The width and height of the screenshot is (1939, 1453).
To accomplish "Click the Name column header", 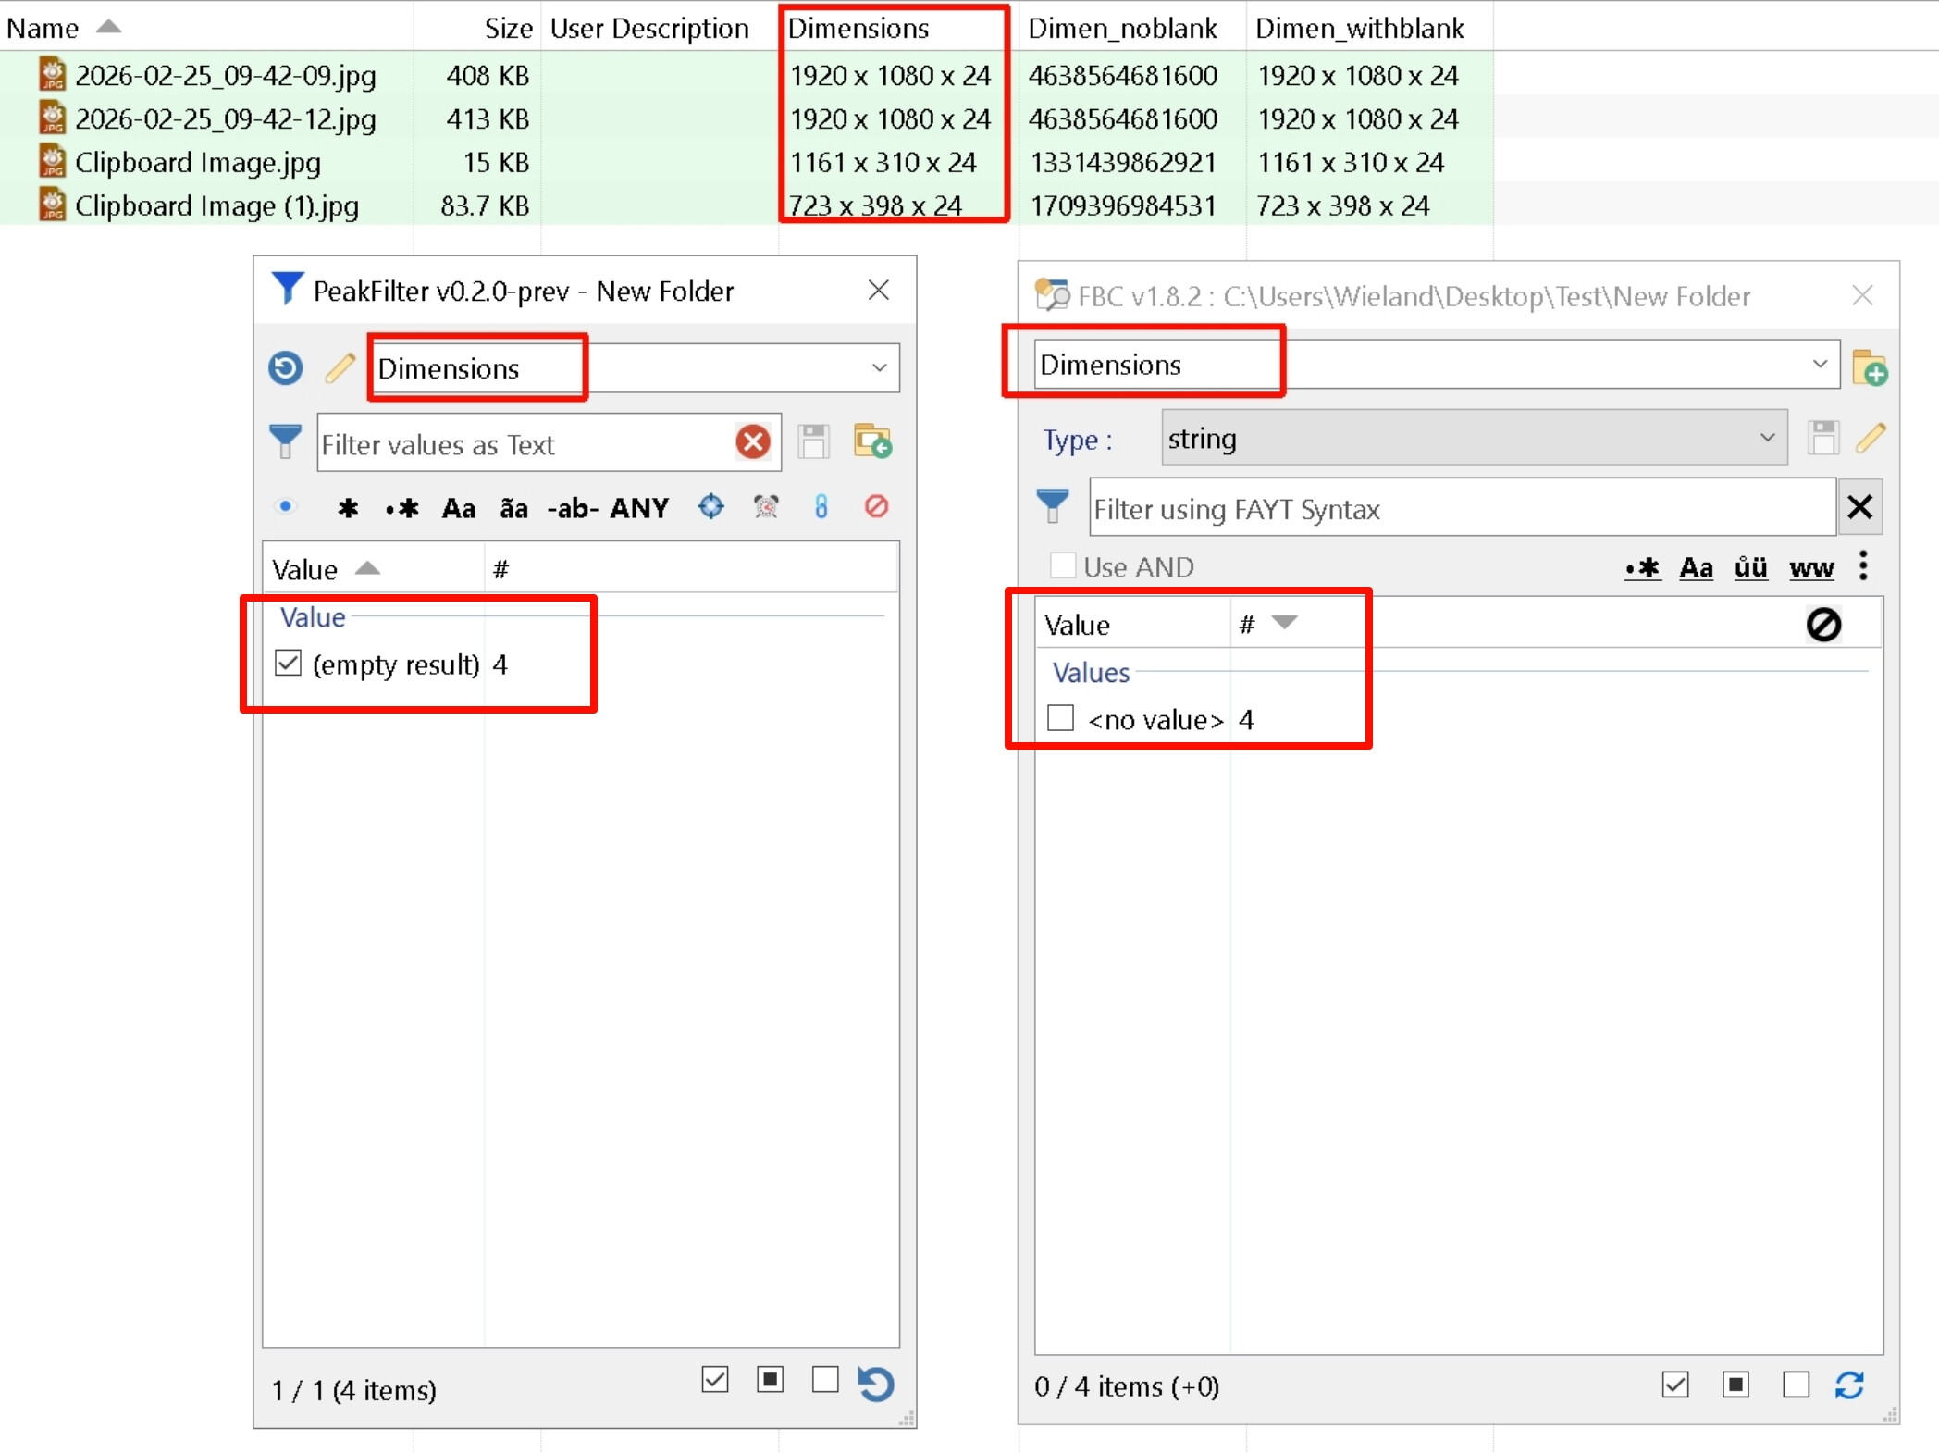I will tap(43, 28).
